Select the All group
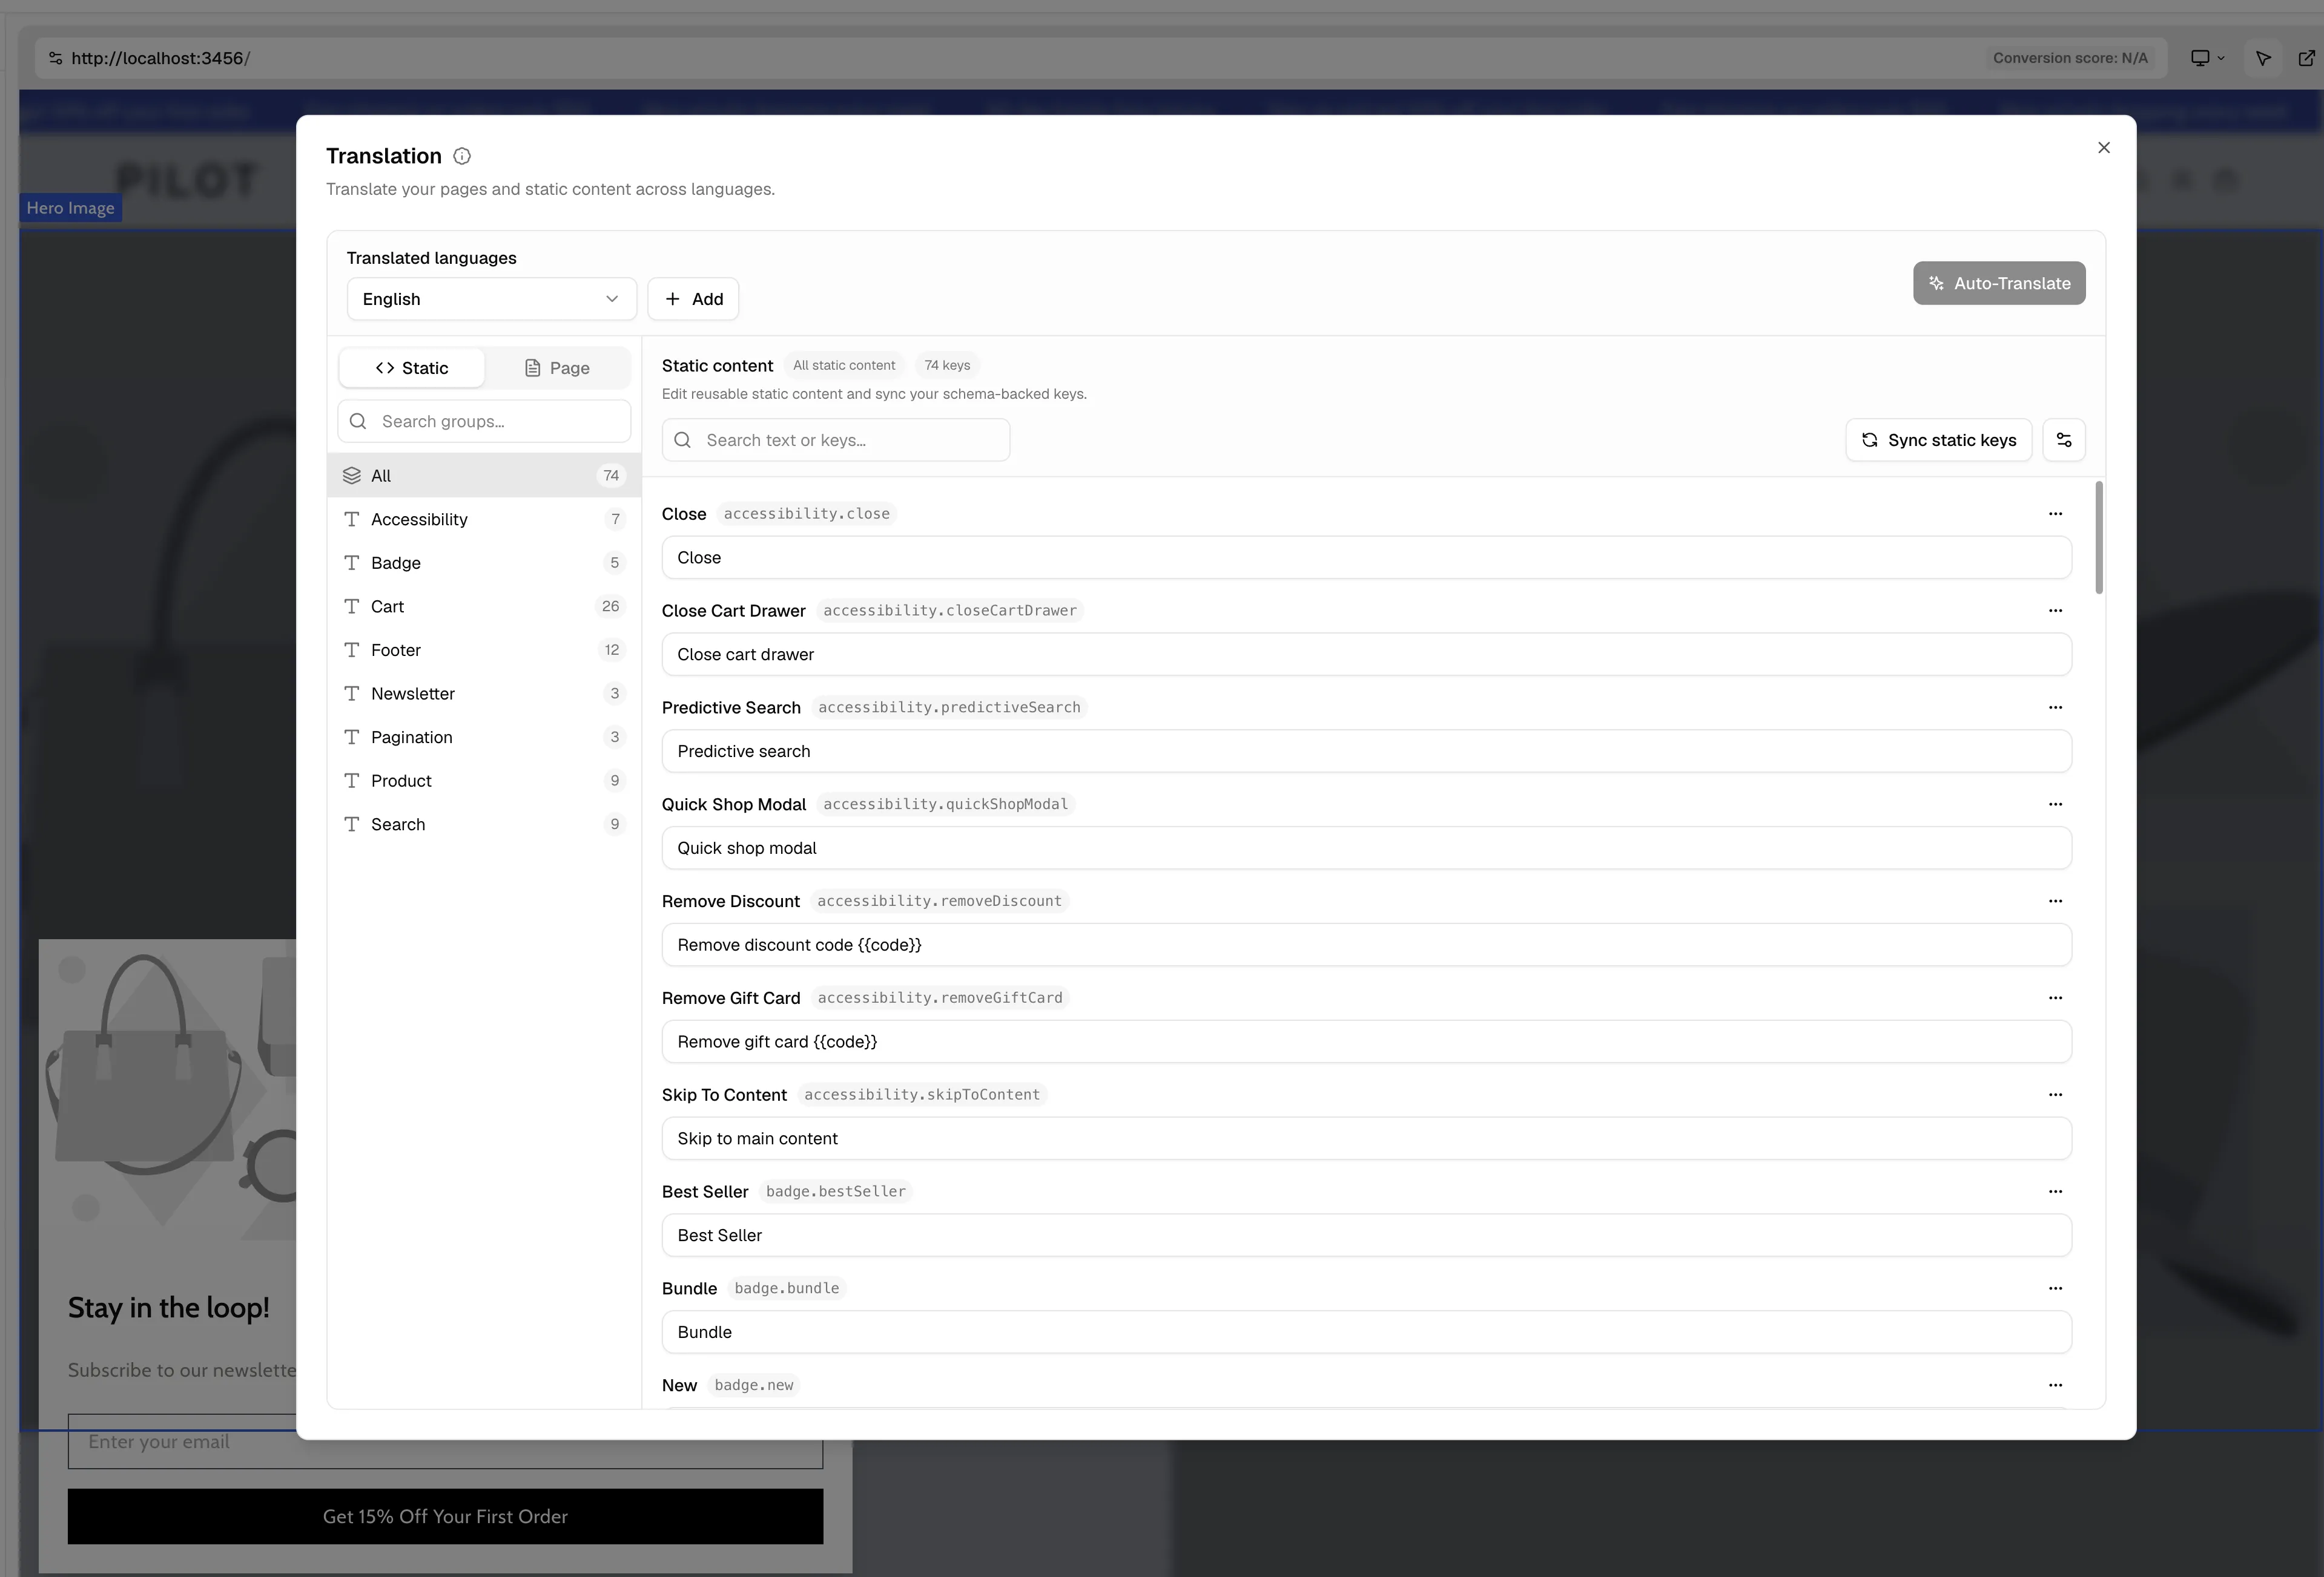The width and height of the screenshot is (2324, 1577). (484, 476)
